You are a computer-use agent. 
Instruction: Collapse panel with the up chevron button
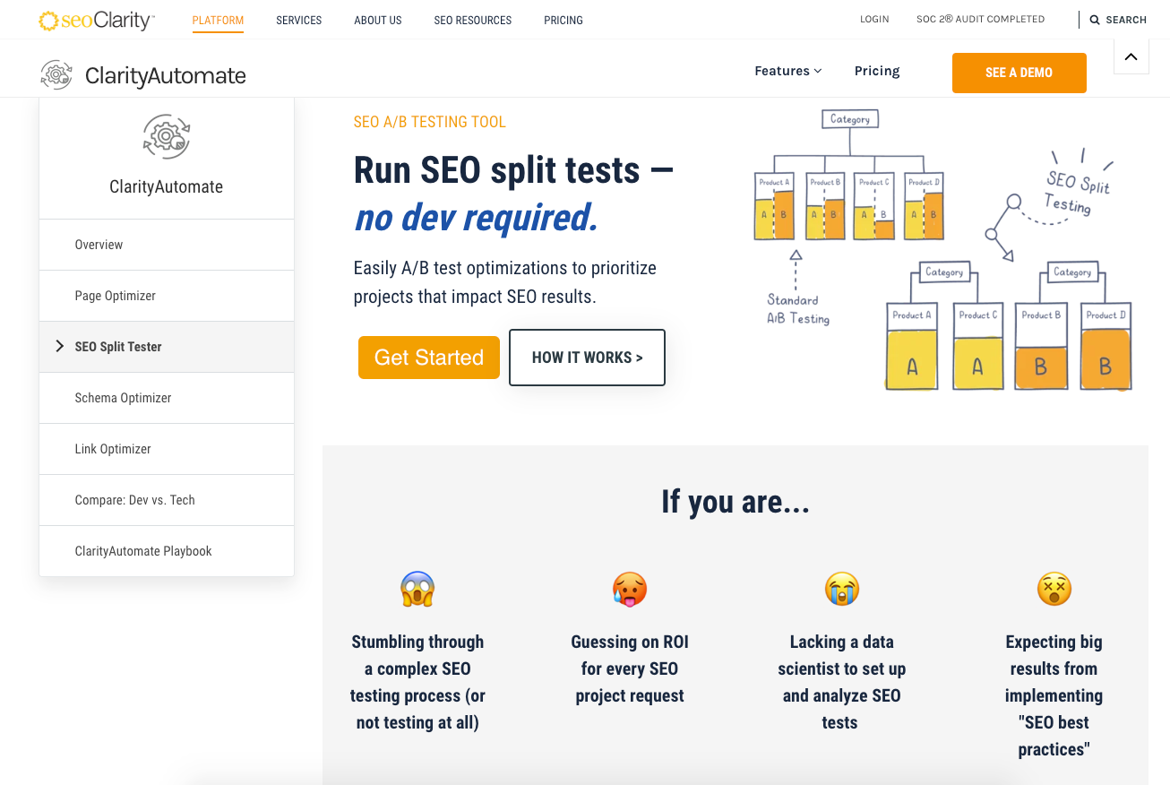(1131, 56)
